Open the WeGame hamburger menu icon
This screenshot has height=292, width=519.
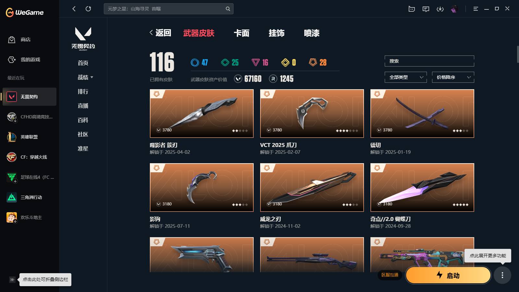click(476, 9)
